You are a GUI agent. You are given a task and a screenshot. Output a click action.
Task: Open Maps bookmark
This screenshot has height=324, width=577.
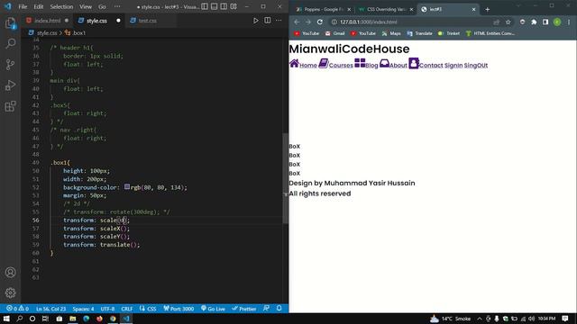(x=391, y=33)
